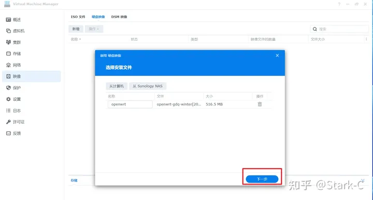Open the 操作 dropdown menu
Screen dimensions: 373x200
[x=94, y=29]
